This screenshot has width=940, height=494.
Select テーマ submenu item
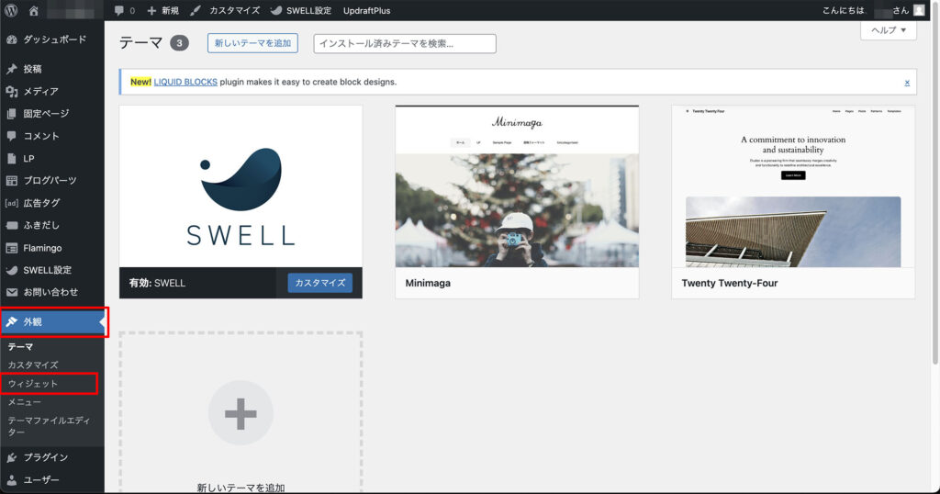[x=20, y=346]
